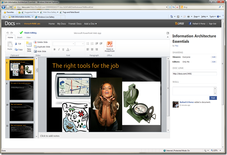
Task: Toggle italic formatting
Action: point(59,50)
